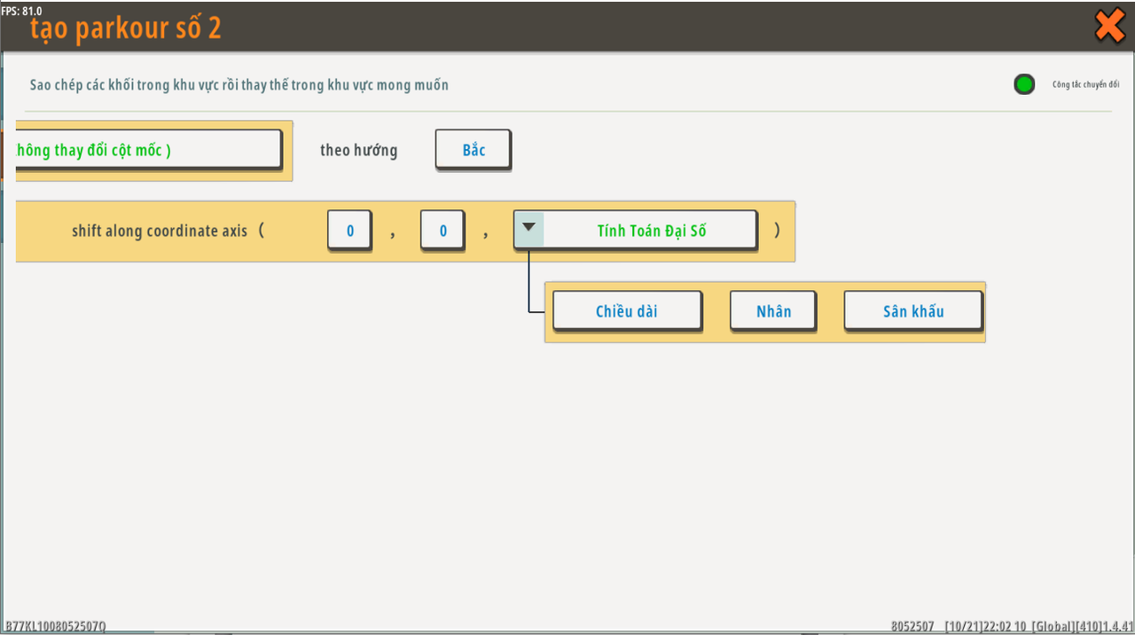Image resolution: width=1135 pixels, height=635 pixels.
Task: Click the first coordinate field showing 0
Action: 349,231
